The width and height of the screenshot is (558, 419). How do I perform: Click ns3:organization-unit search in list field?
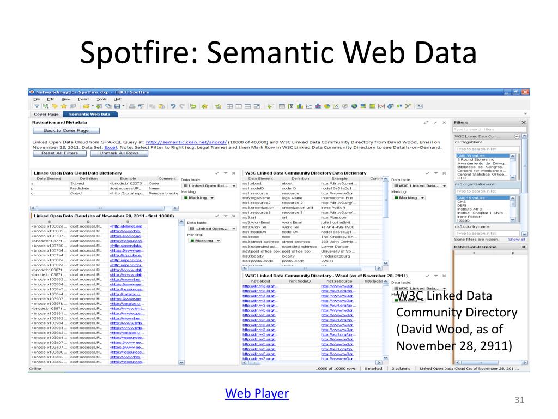point(487,191)
